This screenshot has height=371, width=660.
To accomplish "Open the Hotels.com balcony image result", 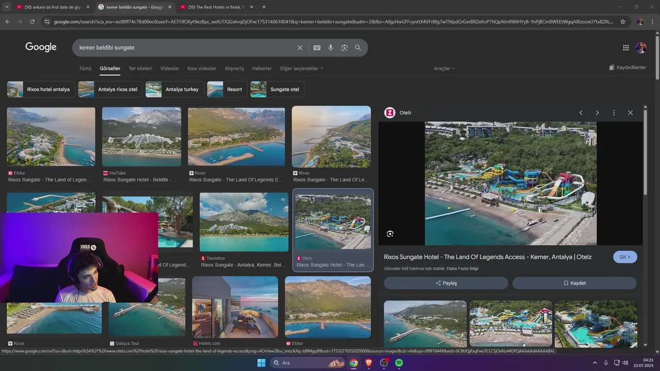I will [235, 307].
